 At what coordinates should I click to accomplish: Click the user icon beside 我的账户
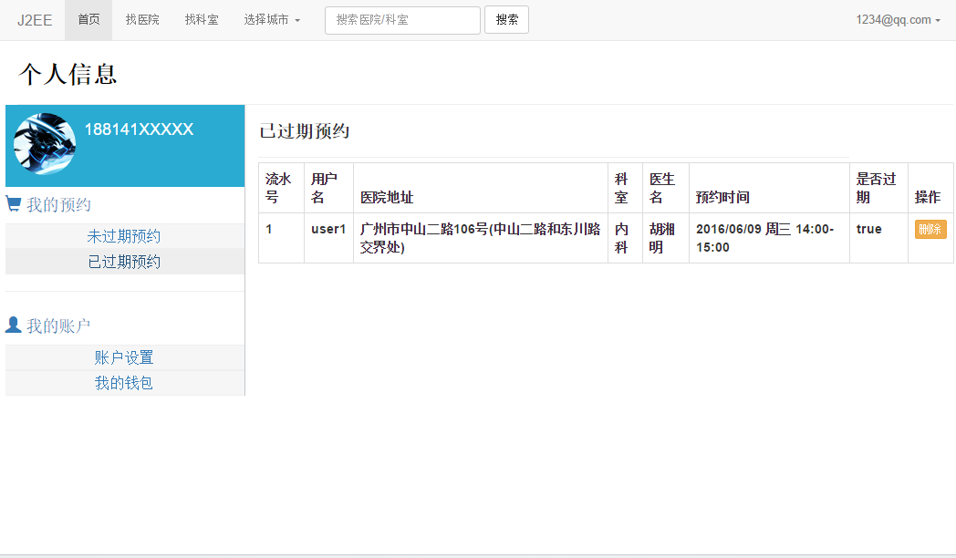coord(14,325)
